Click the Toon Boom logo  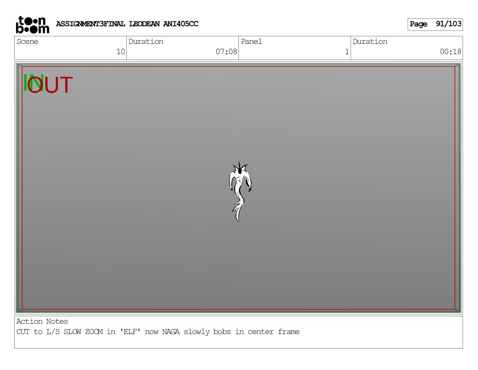32,24
